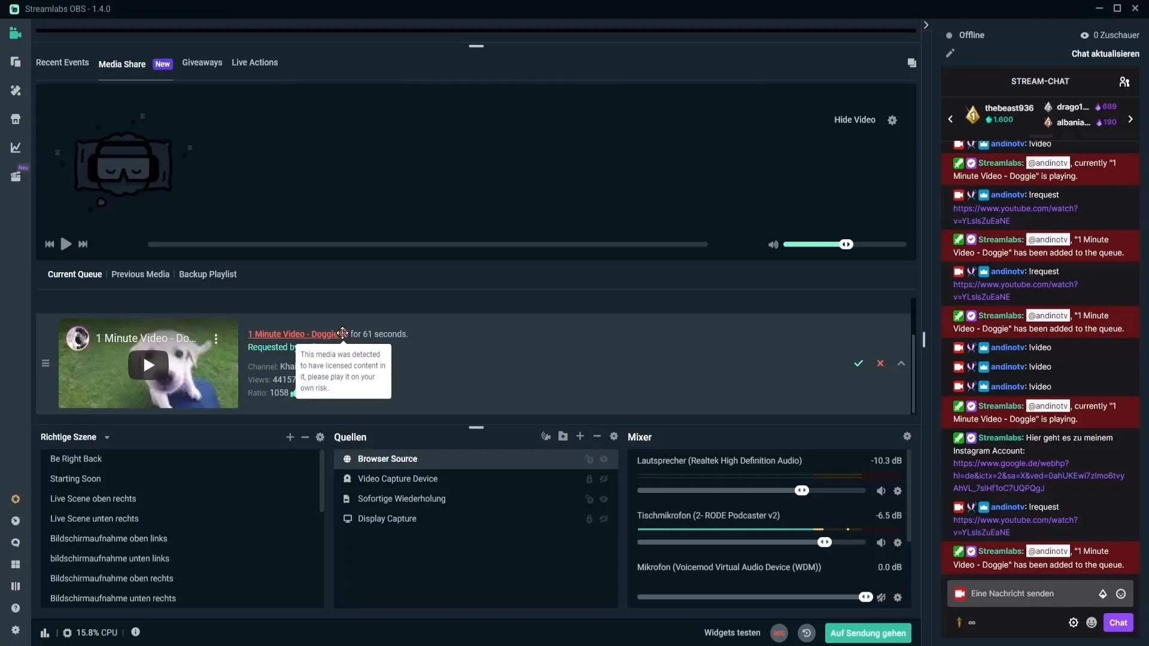This screenshot has width=1149, height=646.
Task: Collapse the chat panel with arrow
Action: click(x=926, y=25)
